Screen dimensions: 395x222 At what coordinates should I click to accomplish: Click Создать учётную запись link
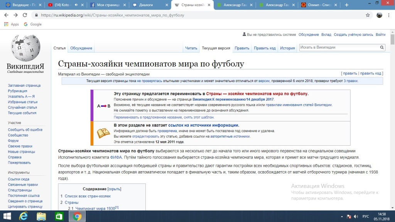coord(353,35)
